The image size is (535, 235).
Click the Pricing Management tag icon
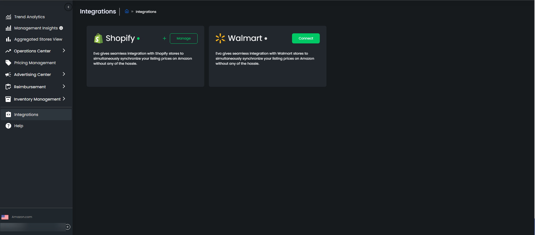pos(8,63)
